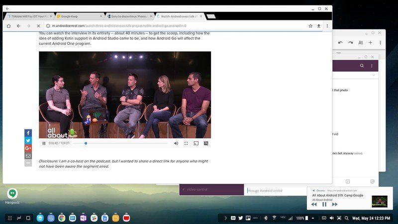Image resolution: width=398 pixels, height=224 pixels.
Task: Share article via Google Plus icon
Action: tap(28, 148)
